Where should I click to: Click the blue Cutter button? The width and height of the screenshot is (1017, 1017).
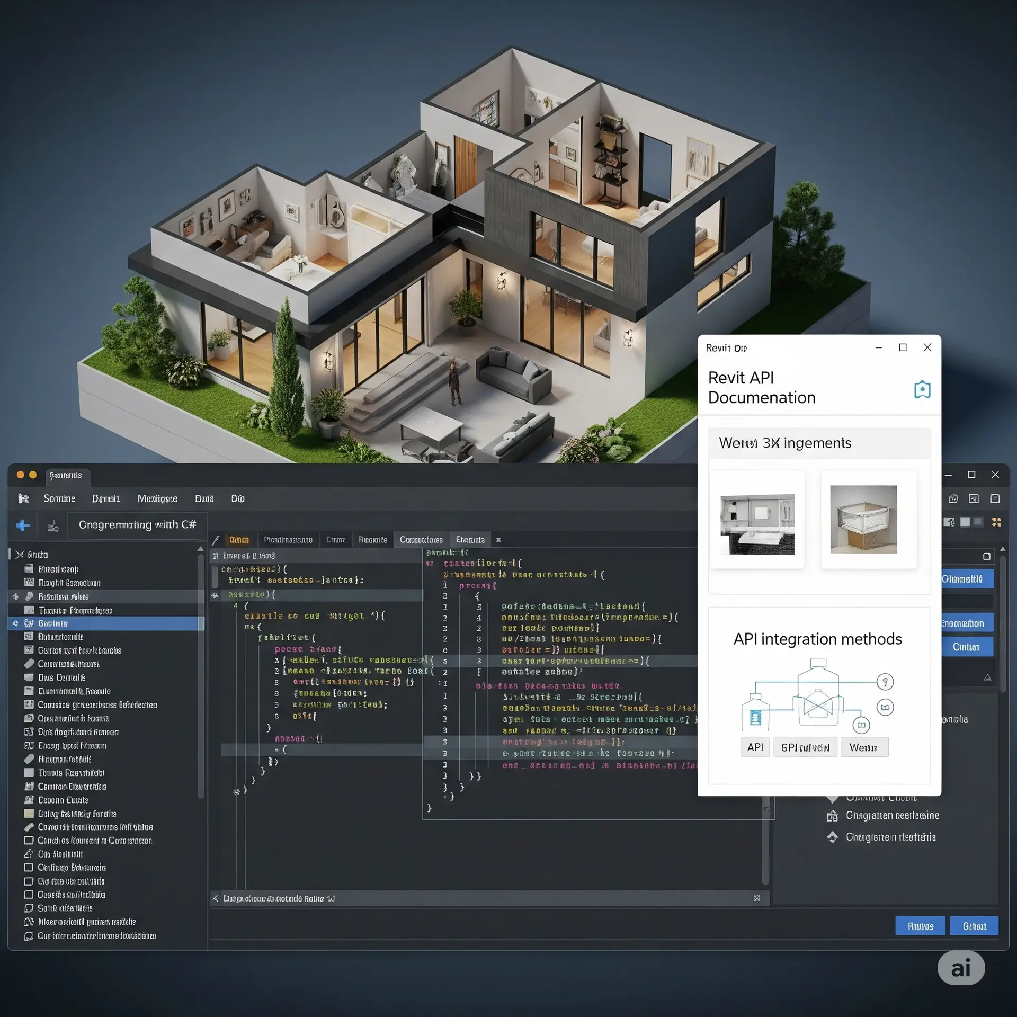point(966,647)
